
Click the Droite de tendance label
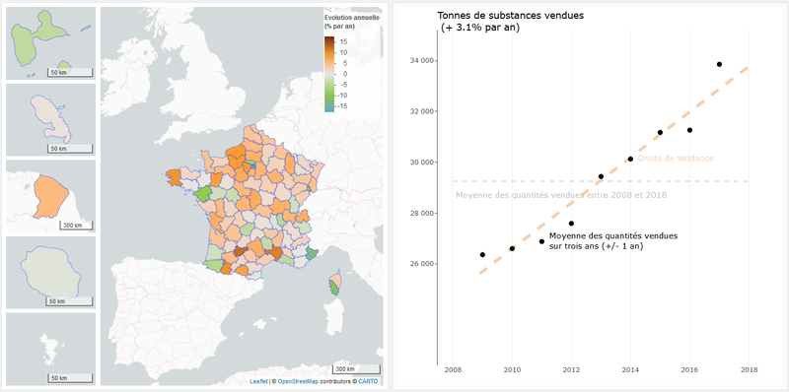tap(676, 159)
